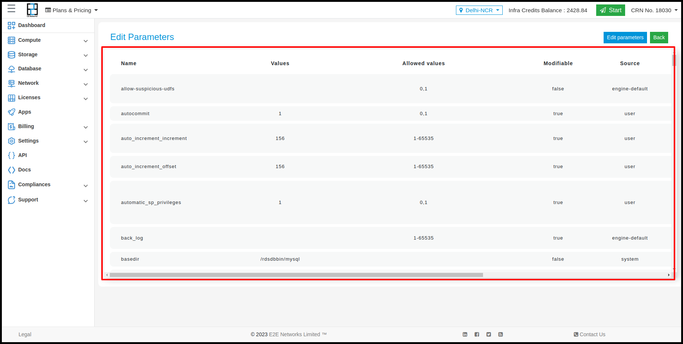The width and height of the screenshot is (683, 344).
Task: Click the location pin icon beside Delhi-NCR
Action: pos(461,10)
